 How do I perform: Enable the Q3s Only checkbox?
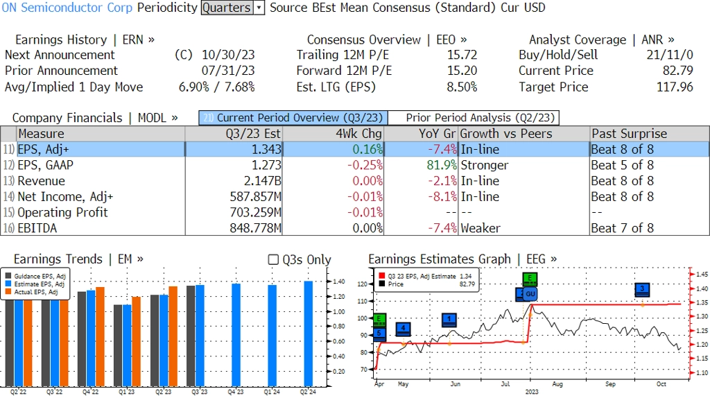[x=273, y=259]
